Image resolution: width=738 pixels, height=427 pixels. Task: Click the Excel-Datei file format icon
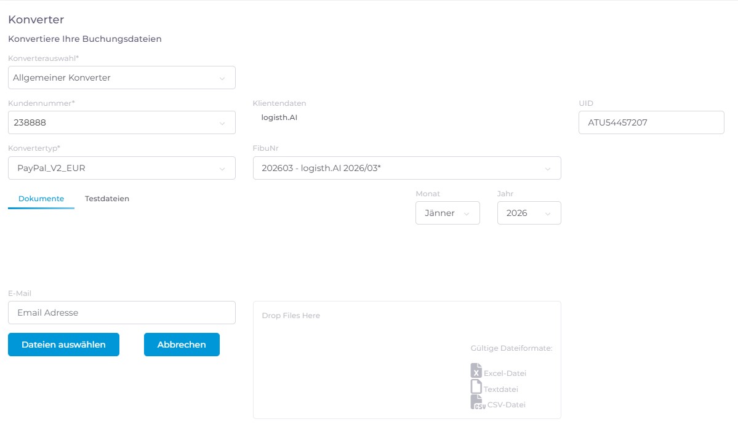pyautogui.click(x=476, y=370)
